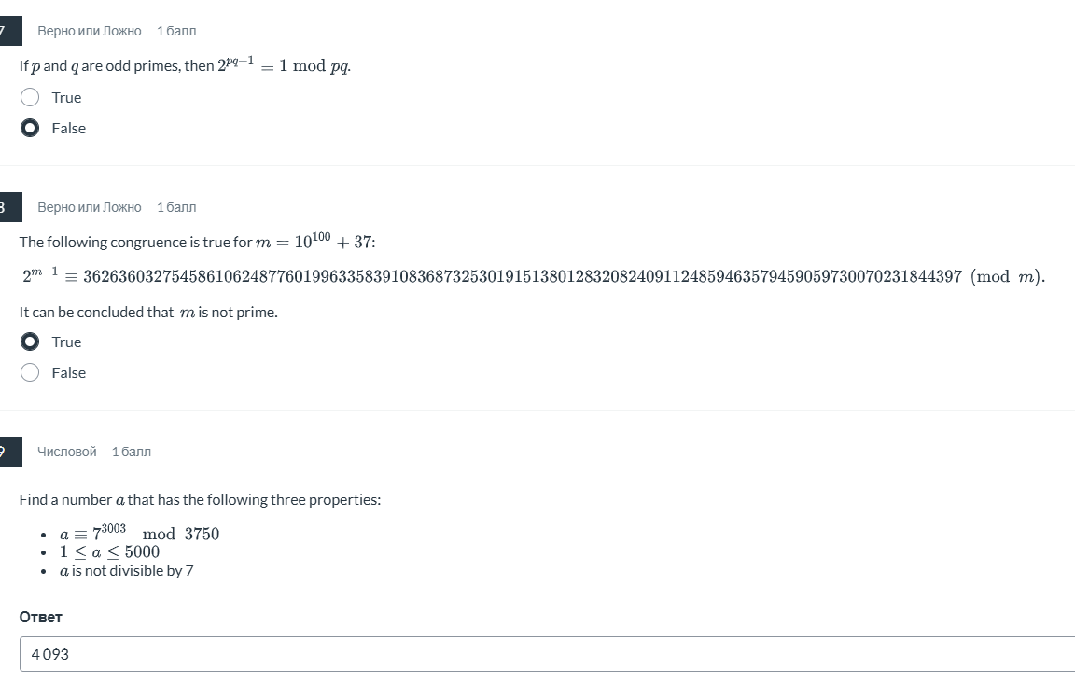Click the question 8 number badge
This screenshot has width=1075, height=683.
coord(7,207)
